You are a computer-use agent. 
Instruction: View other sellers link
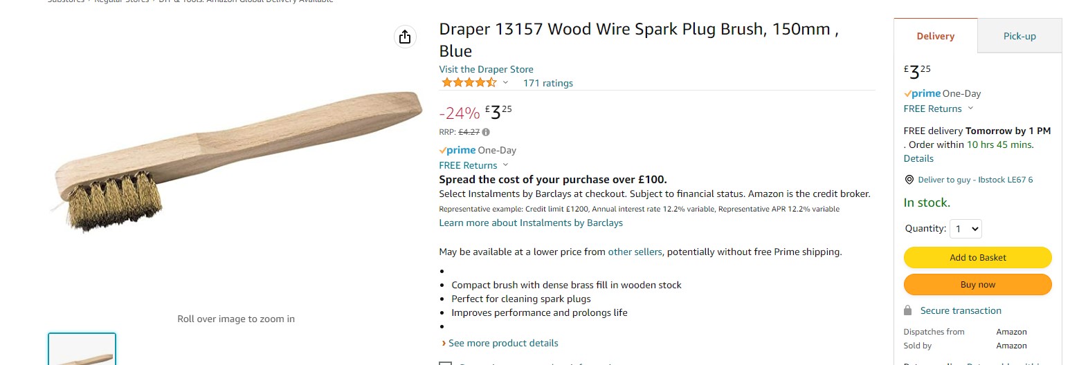coord(635,252)
